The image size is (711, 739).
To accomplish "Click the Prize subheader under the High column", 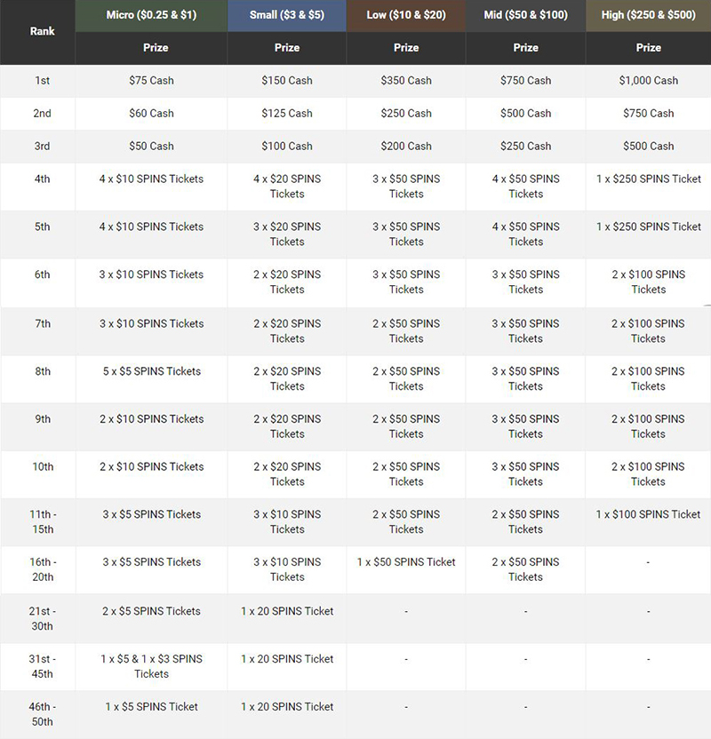I will point(648,48).
